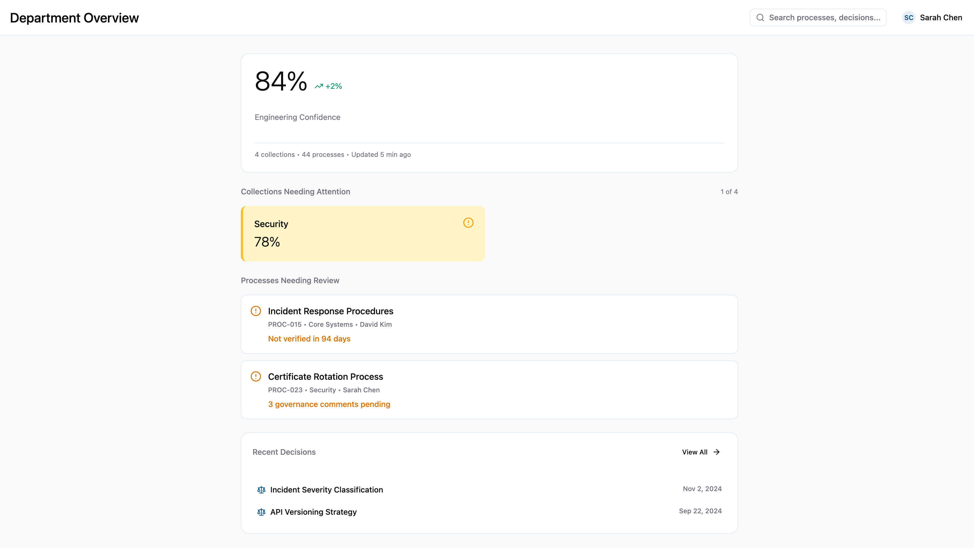This screenshot has height=548, width=974.
Task: Click the arrow next to View All
Action: 716,452
